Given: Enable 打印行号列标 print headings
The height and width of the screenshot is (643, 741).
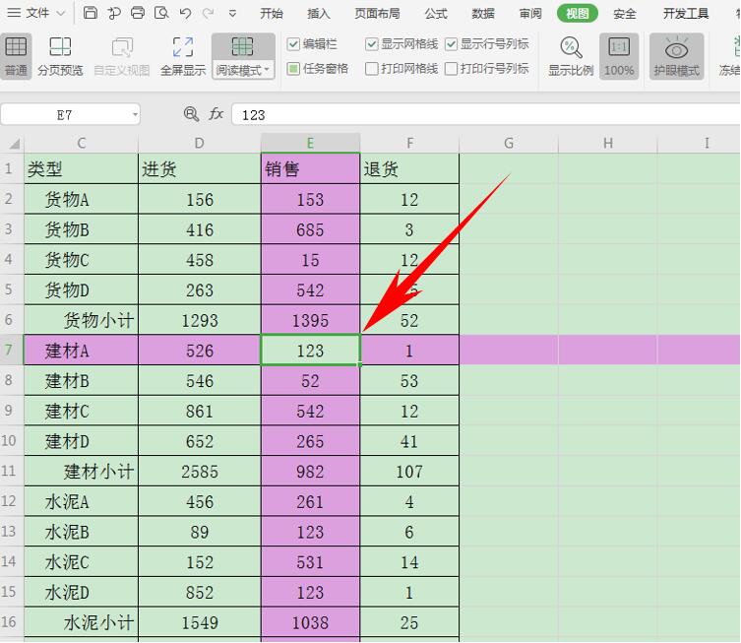Looking at the screenshot, I should (451, 69).
